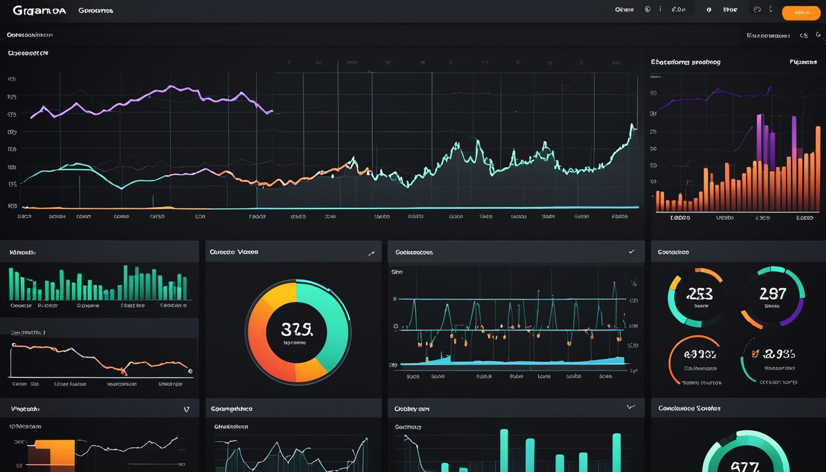Viewport: 826px width, 472px height.
Task: Click the round dot icon in the top bar
Action: point(709,10)
